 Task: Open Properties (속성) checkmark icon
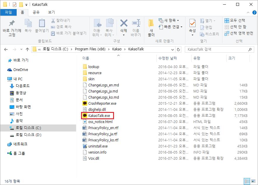192,23
